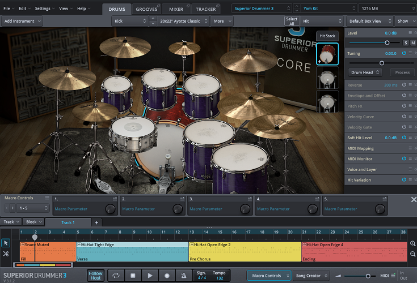Stop playback with the stop button
Viewport: 417px width, 283px height.
coord(133,276)
